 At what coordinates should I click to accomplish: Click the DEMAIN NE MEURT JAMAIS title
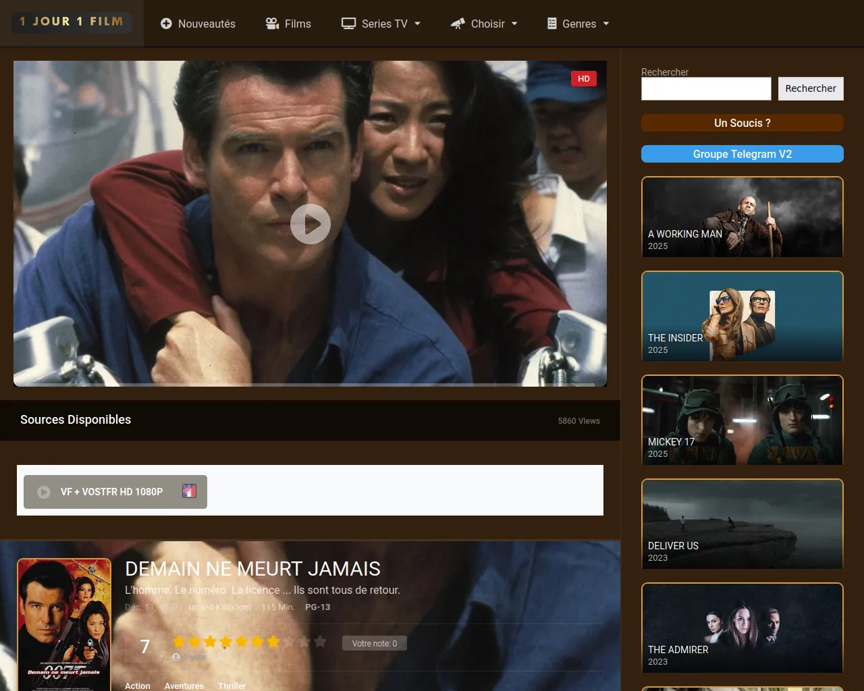[x=252, y=569]
